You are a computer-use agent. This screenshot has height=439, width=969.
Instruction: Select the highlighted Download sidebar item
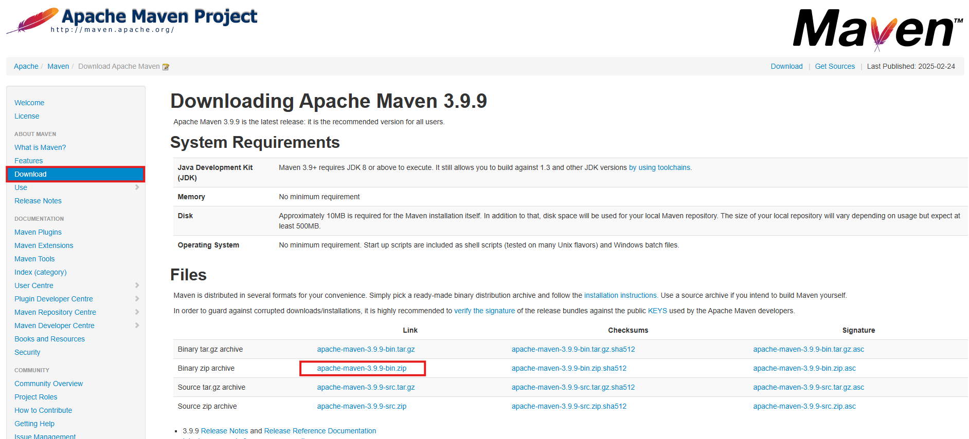click(x=76, y=174)
